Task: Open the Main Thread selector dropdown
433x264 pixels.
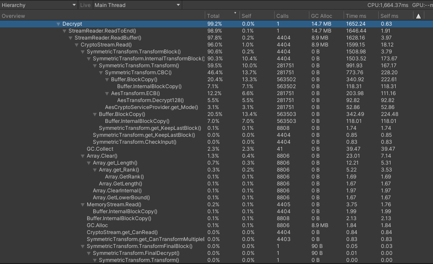Action: (x=137, y=5)
